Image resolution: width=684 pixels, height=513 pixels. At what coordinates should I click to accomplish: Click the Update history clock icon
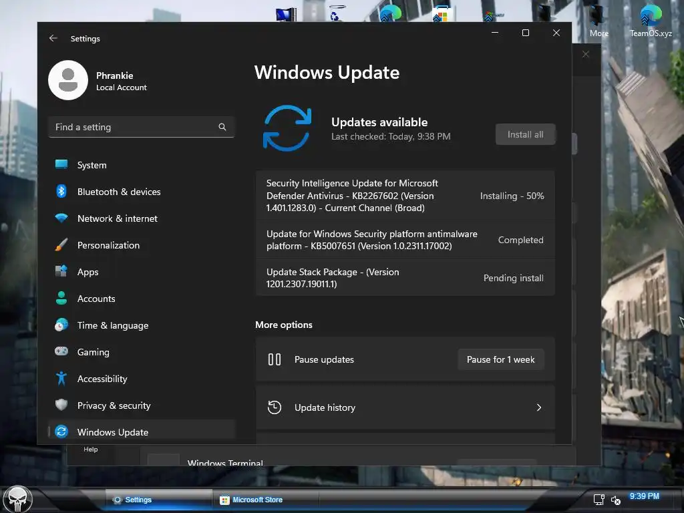tap(275, 407)
